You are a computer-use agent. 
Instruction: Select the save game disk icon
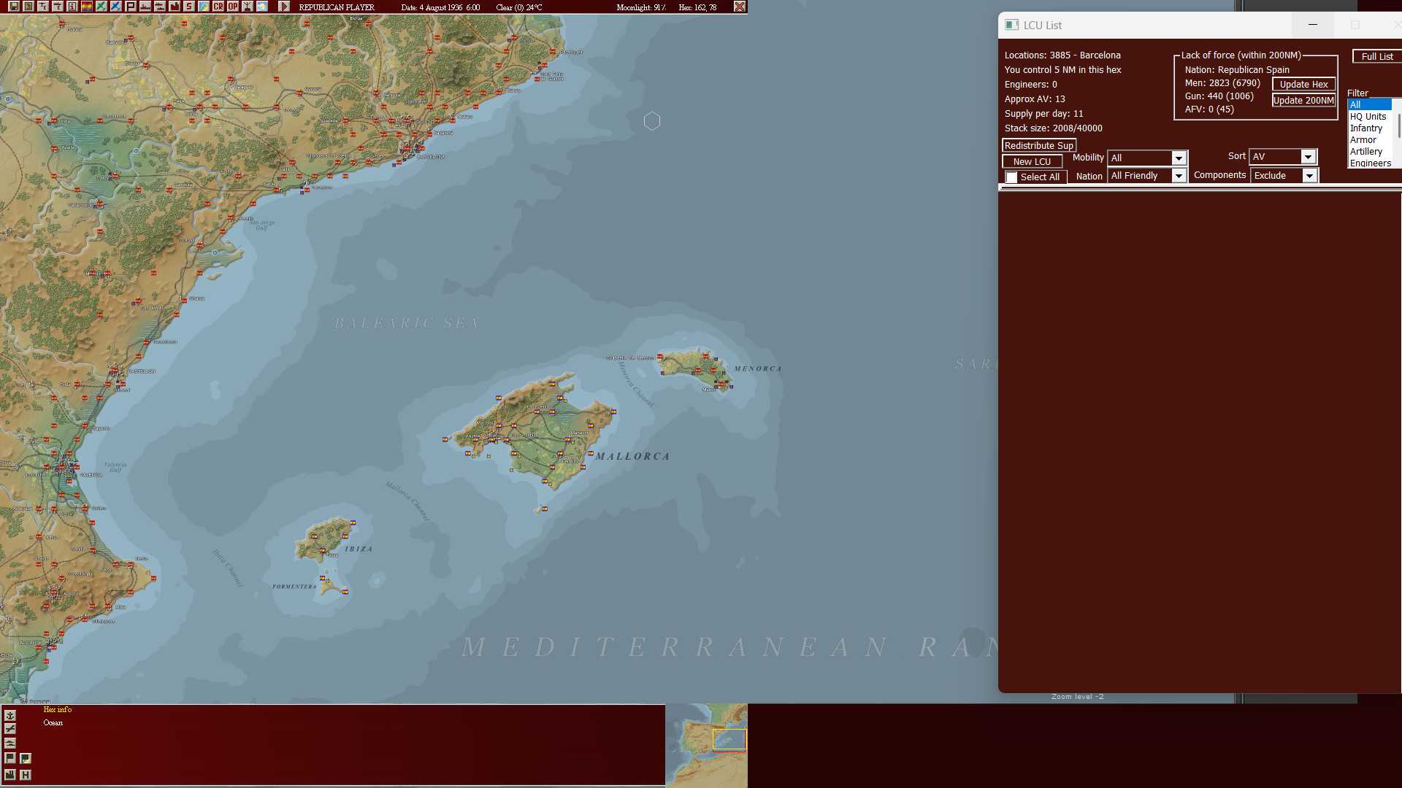[13, 7]
